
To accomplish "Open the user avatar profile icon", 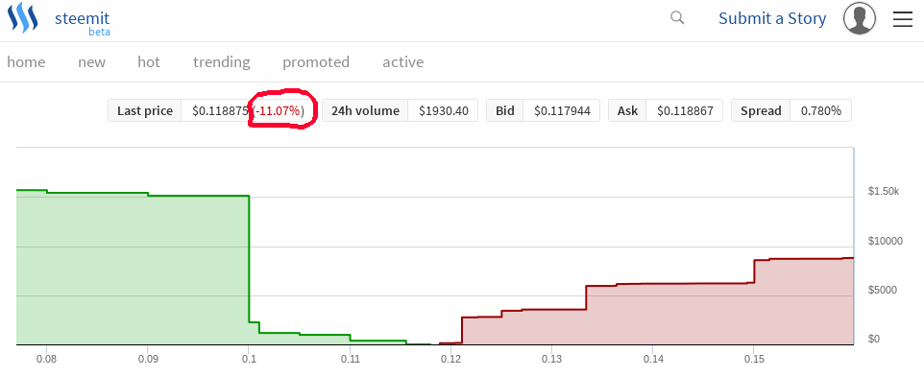I will (860, 18).
